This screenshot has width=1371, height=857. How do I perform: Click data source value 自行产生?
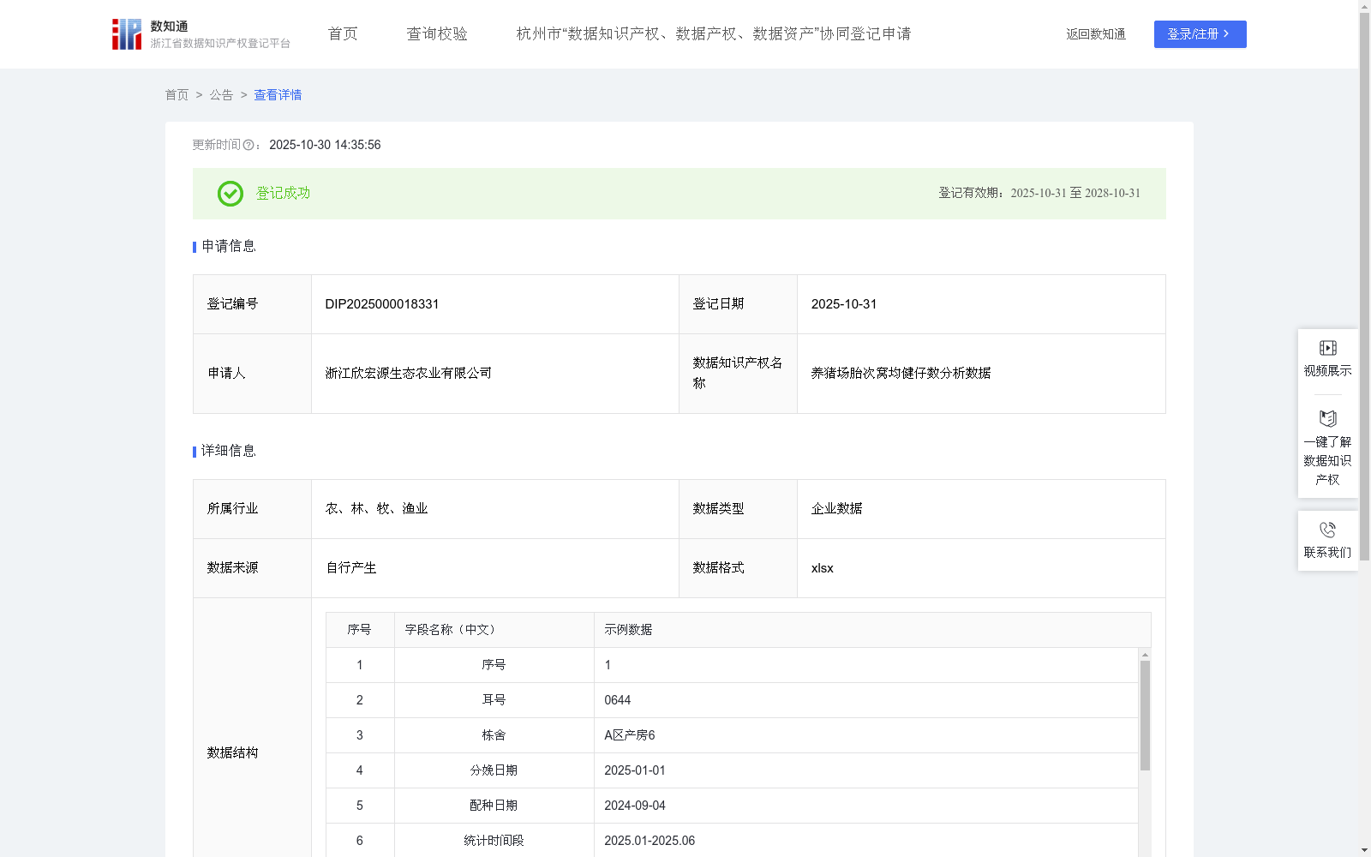(351, 568)
